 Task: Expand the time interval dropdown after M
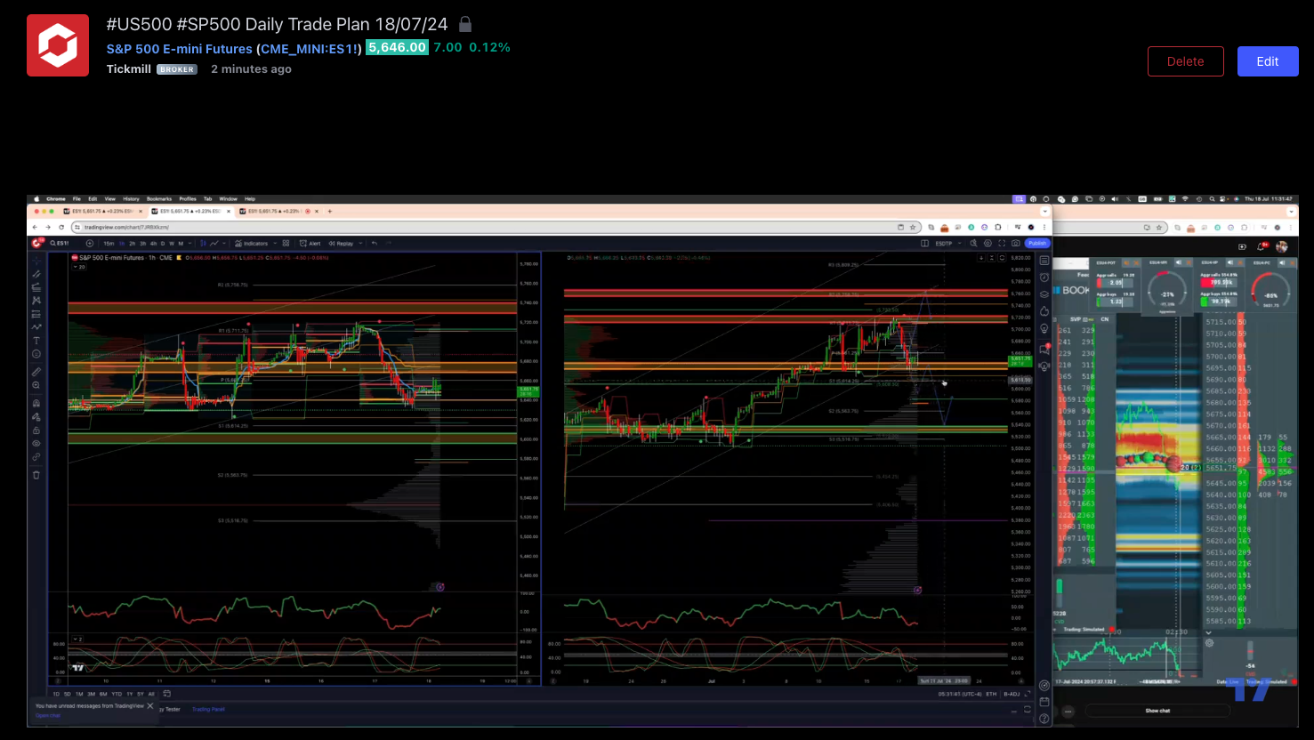pyautogui.click(x=189, y=243)
